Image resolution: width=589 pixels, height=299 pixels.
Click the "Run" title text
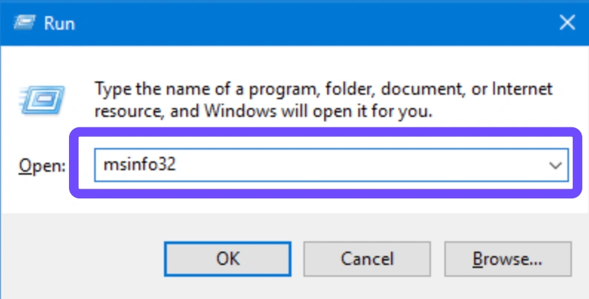click(59, 22)
